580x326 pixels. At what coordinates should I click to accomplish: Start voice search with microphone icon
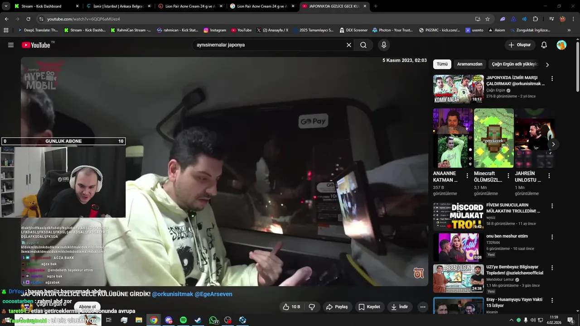tap(384, 45)
